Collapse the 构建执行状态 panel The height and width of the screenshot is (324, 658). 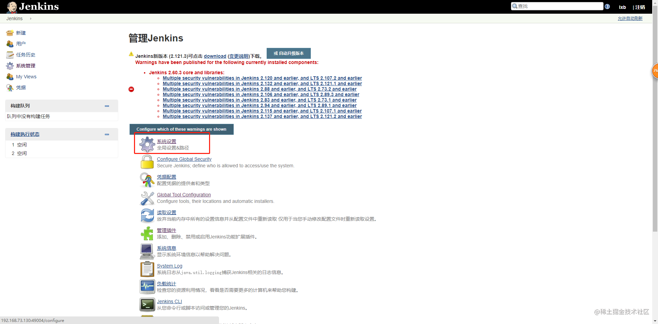point(107,134)
